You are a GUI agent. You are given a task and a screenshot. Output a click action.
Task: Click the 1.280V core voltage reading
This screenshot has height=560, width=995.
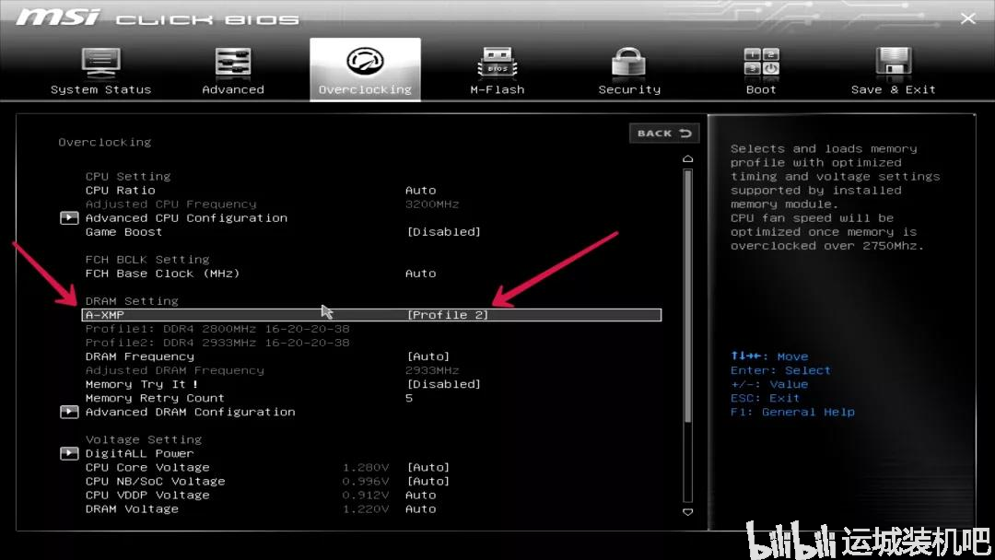[x=366, y=467]
